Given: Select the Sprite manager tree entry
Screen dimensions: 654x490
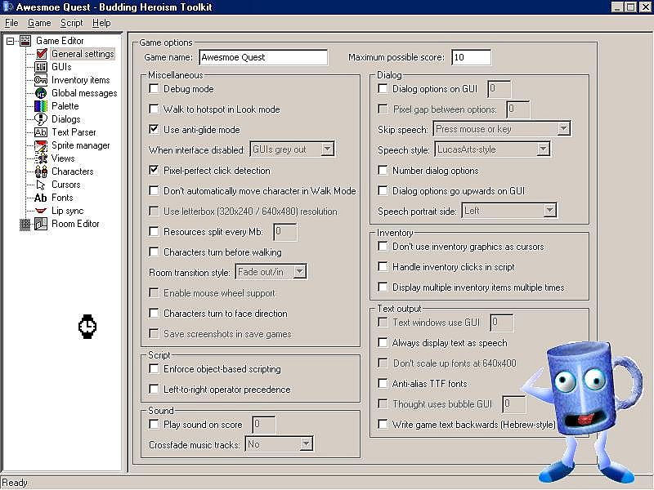Looking at the screenshot, I should tap(80, 145).
